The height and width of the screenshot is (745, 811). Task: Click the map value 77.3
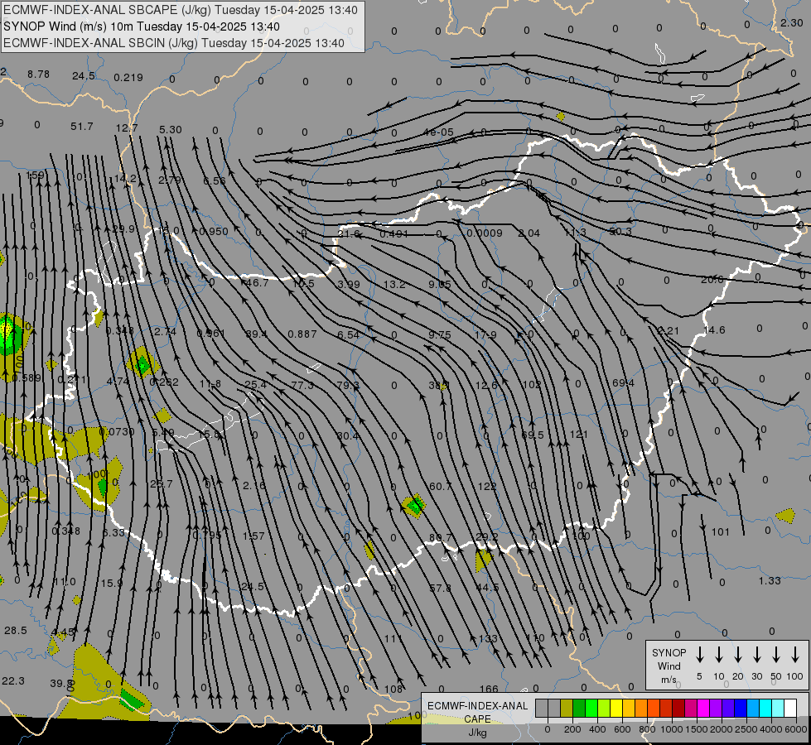[x=302, y=385]
